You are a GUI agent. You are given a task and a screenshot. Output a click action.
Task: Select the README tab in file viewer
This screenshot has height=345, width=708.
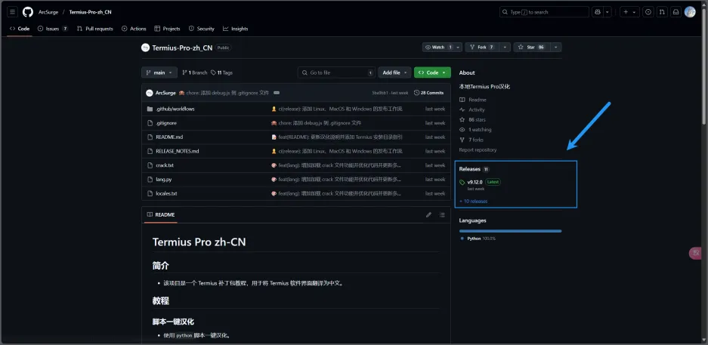click(x=161, y=214)
